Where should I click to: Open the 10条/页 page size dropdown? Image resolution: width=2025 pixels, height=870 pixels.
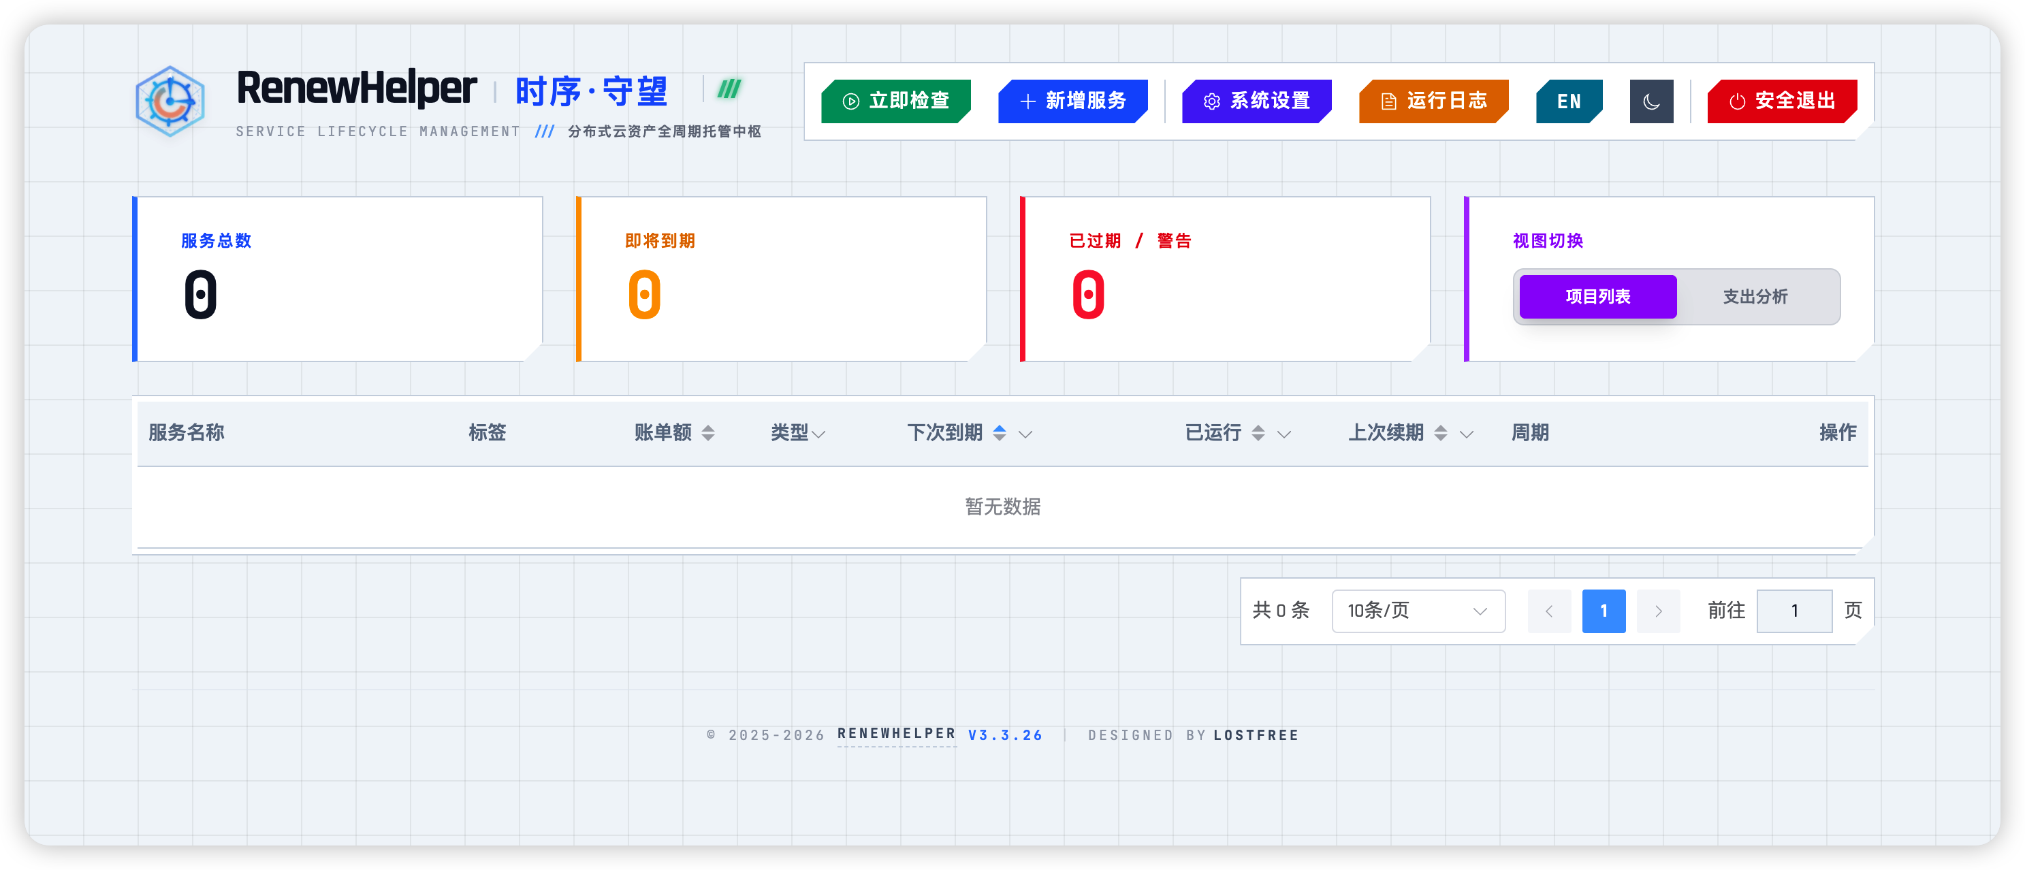click(x=1418, y=611)
